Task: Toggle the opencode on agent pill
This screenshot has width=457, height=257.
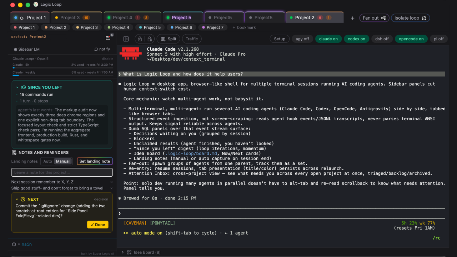Action: pyautogui.click(x=411, y=39)
